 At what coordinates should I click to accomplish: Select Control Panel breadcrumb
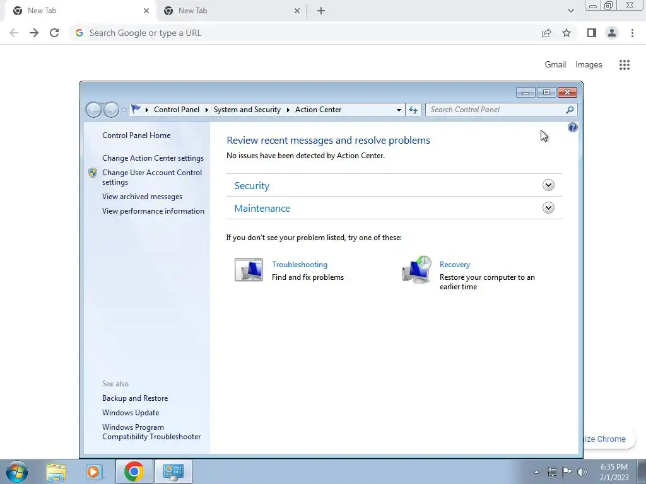[177, 110]
